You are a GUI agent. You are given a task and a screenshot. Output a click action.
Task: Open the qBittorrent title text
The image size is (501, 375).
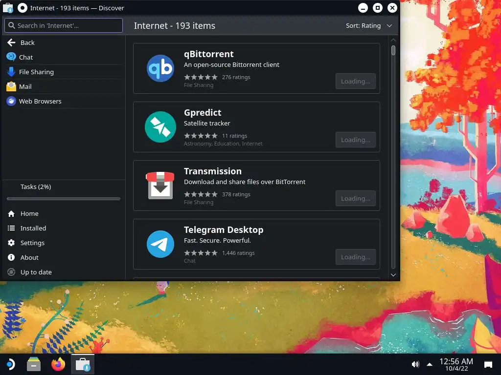(x=208, y=54)
